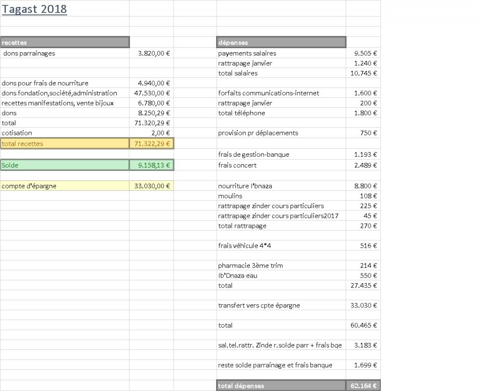Click 'payements salaires' label

pos(247,53)
